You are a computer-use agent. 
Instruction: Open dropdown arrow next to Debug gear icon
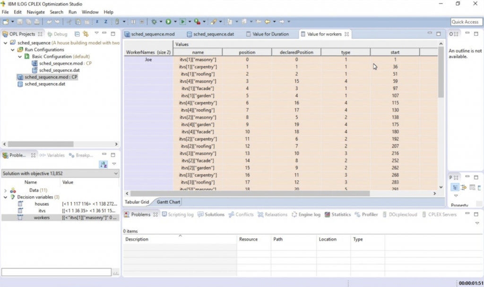(161, 22)
